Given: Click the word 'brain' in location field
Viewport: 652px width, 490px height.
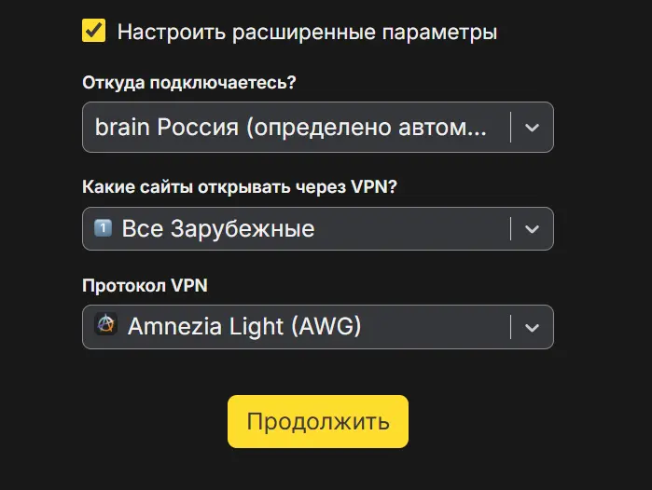Looking at the screenshot, I should click(x=122, y=128).
